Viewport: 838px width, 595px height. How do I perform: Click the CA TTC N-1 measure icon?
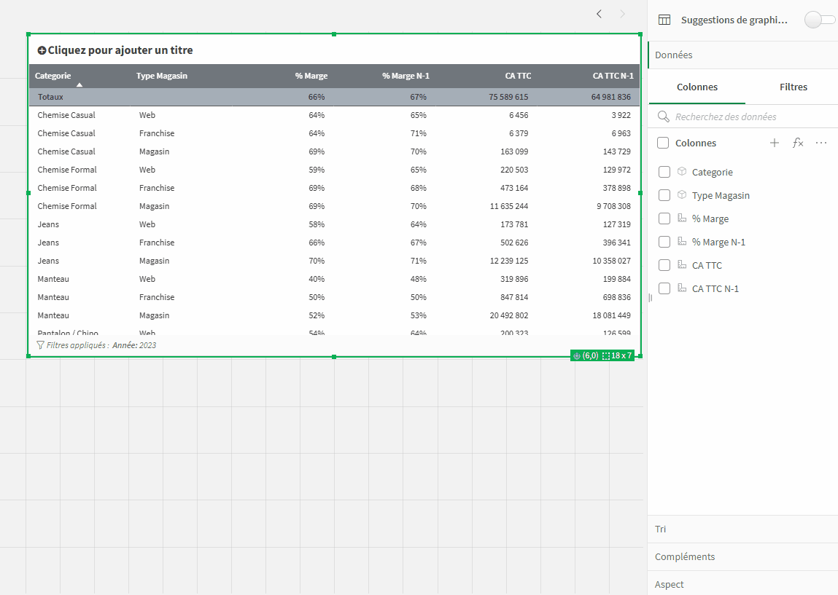(x=682, y=288)
